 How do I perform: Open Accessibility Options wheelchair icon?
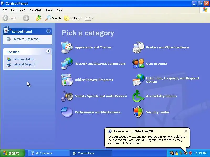[139, 96]
